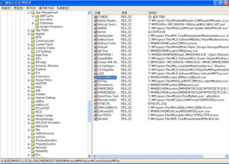Click the QuickTime Task value icon
The width and height of the screenshot is (229, 164).
(95, 96)
